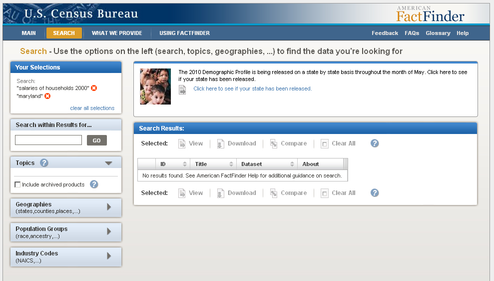Toggle Include archived products checkbox

click(17, 184)
